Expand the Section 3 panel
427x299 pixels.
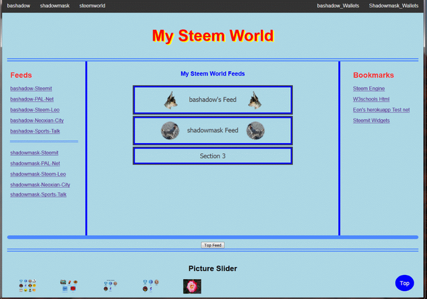pyautogui.click(x=213, y=156)
